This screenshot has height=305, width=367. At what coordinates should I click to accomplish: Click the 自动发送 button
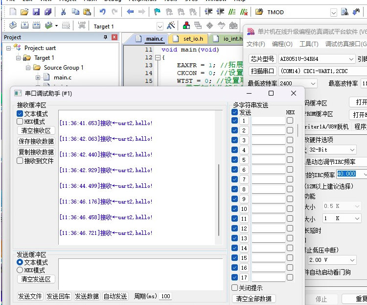115,296
